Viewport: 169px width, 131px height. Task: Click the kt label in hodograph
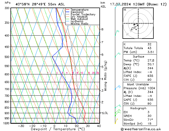pos(125,10)
